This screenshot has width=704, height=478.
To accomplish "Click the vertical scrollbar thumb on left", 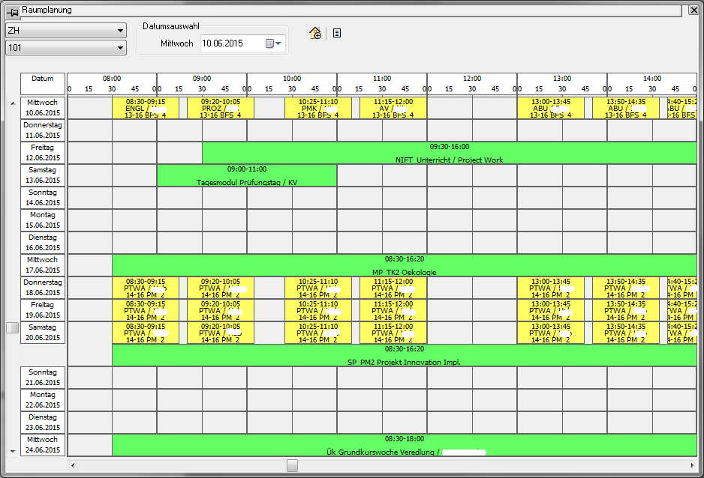I will pyautogui.click(x=12, y=327).
